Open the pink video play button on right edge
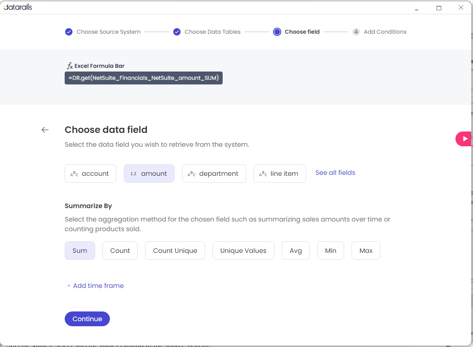 tap(464, 138)
